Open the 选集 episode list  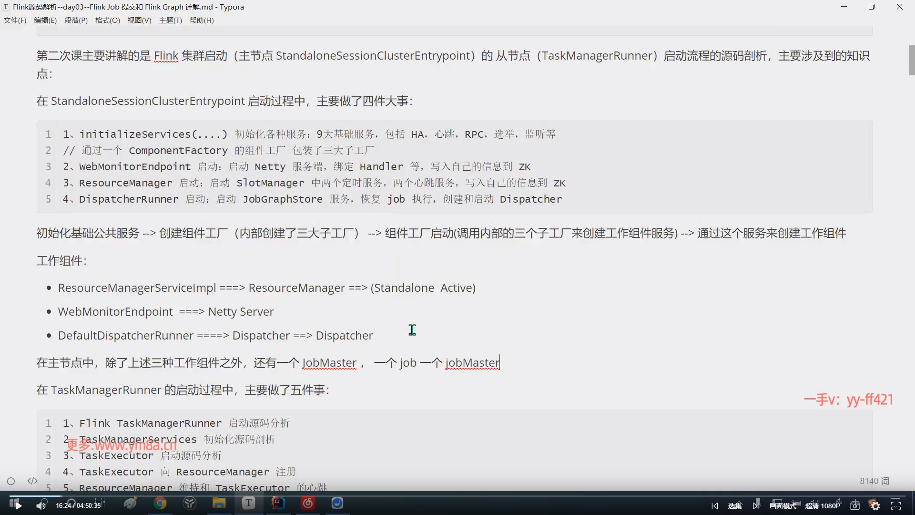coord(734,505)
